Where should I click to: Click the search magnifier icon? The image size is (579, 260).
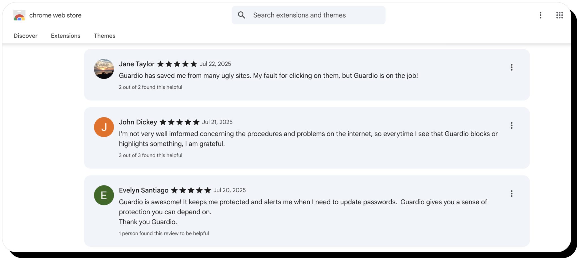241,15
